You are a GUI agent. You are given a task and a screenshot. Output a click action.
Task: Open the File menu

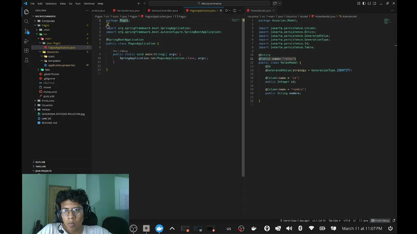(x=33, y=3)
